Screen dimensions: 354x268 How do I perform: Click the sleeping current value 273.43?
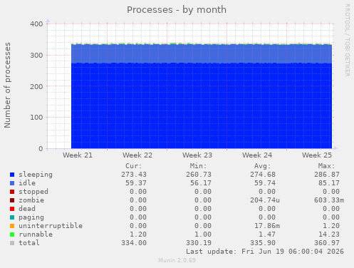(134, 175)
